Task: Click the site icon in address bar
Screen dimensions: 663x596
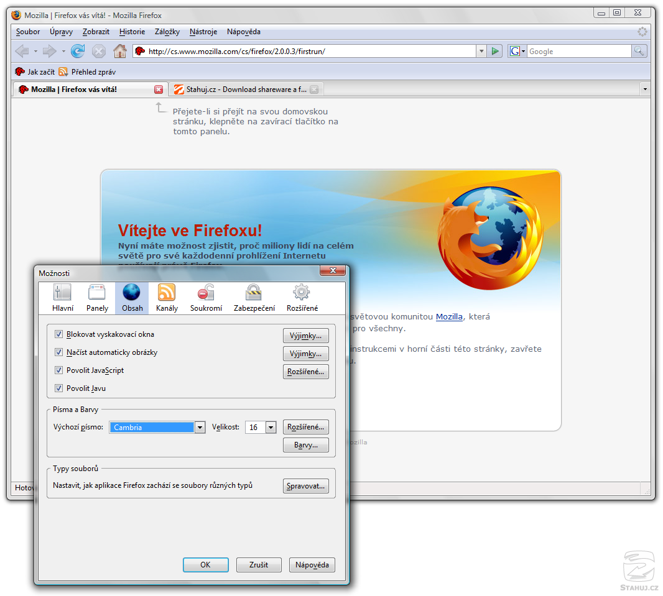Action: [140, 51]
